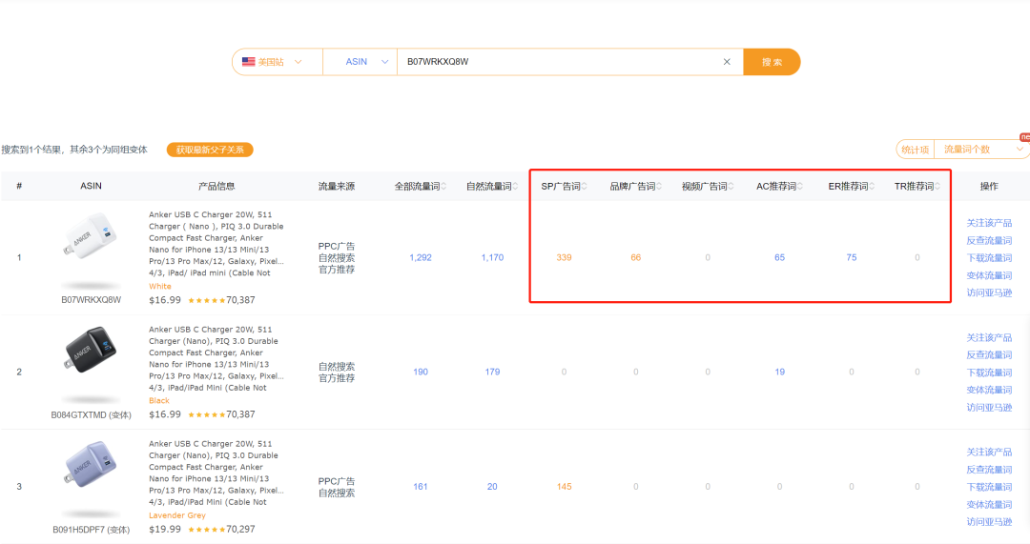This screenshot has width=1030, height=544.
Task: Click 关注该产品 for the Black charger row
Action: pos(989,337)
